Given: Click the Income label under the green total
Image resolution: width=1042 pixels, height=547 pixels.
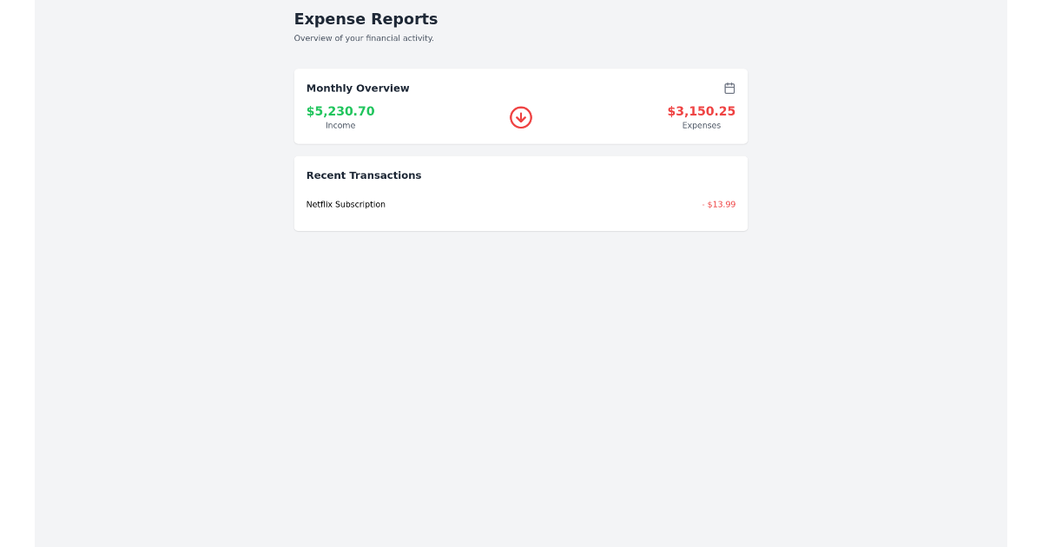Looking at the screenshot, I should pyautogui.click(x=340, y=124).
